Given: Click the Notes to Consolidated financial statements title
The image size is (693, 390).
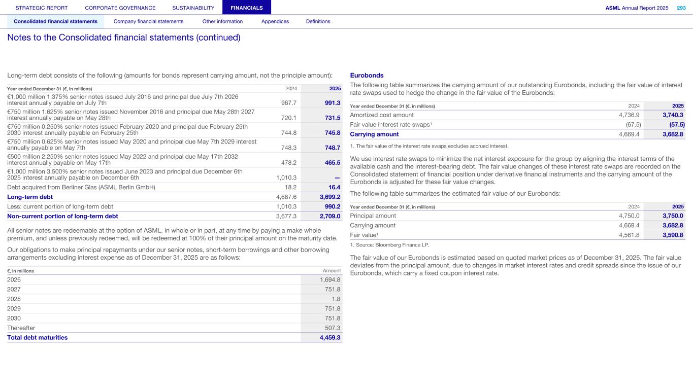Looking at the screenshot, I should 124,38.
